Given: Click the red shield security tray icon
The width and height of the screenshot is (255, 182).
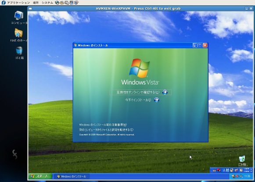Looking at the screenshot, I should [237, 176].
